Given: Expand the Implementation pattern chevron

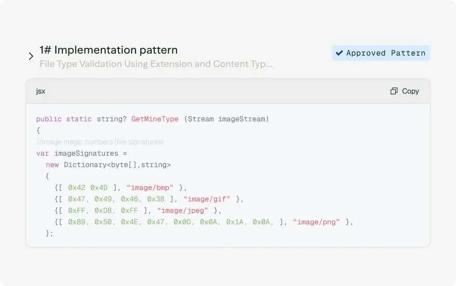Looking at the screenshot, I should (31, 56).
